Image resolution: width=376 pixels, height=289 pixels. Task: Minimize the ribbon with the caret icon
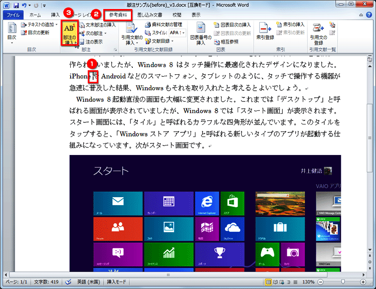(x=361, y=15)
